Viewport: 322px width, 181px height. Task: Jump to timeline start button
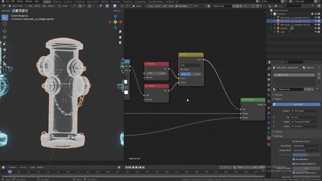pyautogui.click(x=126, y=167)
